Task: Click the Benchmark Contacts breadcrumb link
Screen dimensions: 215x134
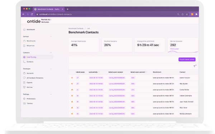Action: [76, 29]
